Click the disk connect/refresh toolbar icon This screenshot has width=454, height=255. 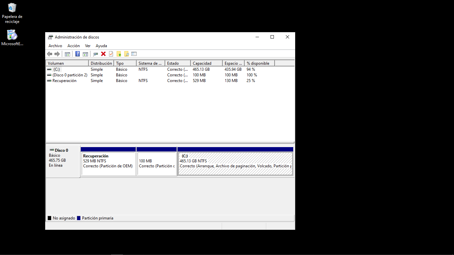(x=96, y=54)
